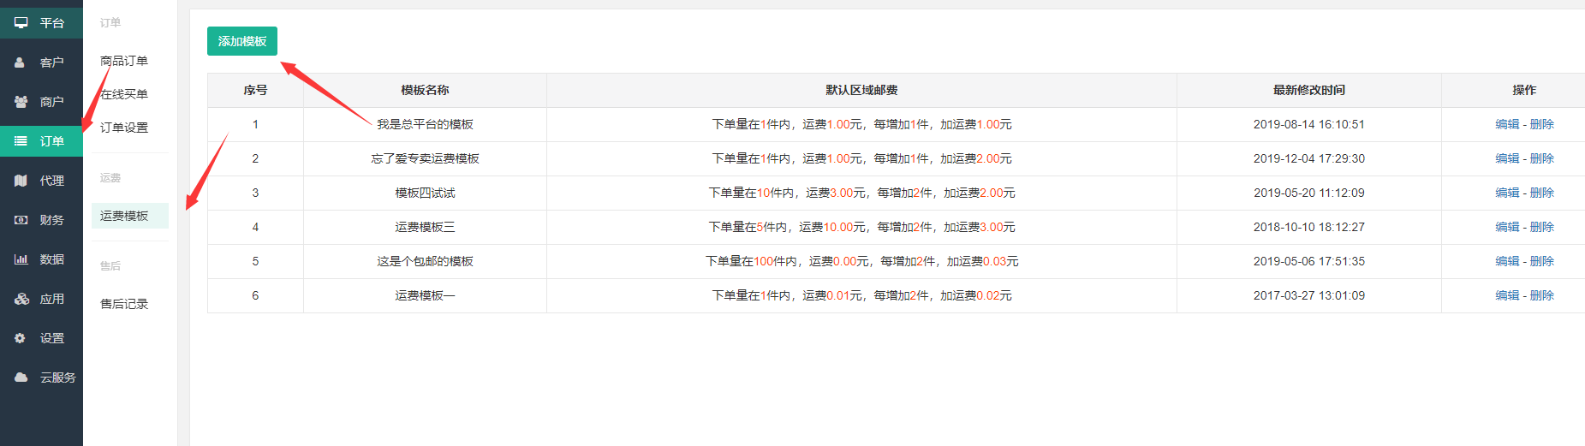Select template name 这是个包邮的模板
1585x446 pixels.
(x=425, y=261)
